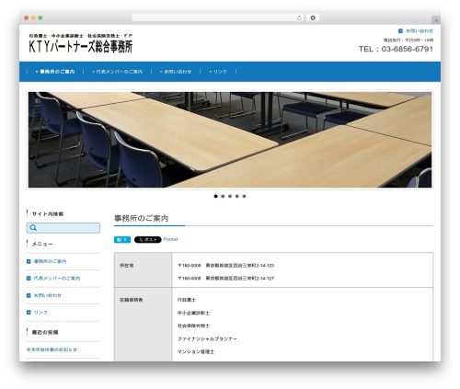
Task: Click the X ポスト share button
Action: click(x=148, y=240)
